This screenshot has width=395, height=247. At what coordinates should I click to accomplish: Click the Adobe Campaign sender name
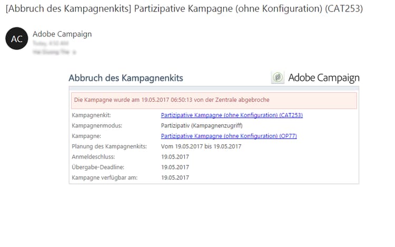click(62, 34)
